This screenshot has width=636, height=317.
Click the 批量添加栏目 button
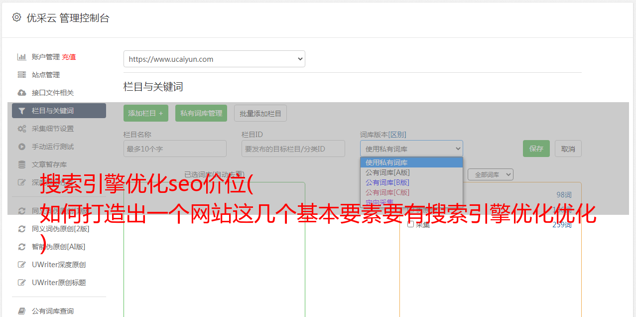pyautogui.click(x=260, y=113)
